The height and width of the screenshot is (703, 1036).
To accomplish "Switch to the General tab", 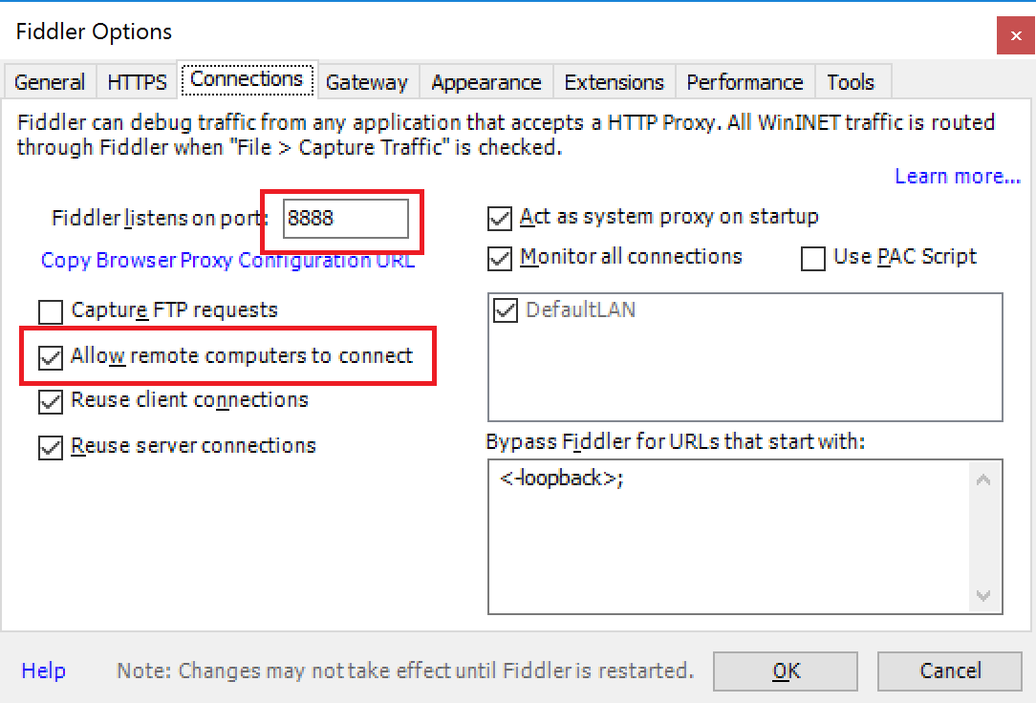I will pyautogui.click(x=50, y=82).
